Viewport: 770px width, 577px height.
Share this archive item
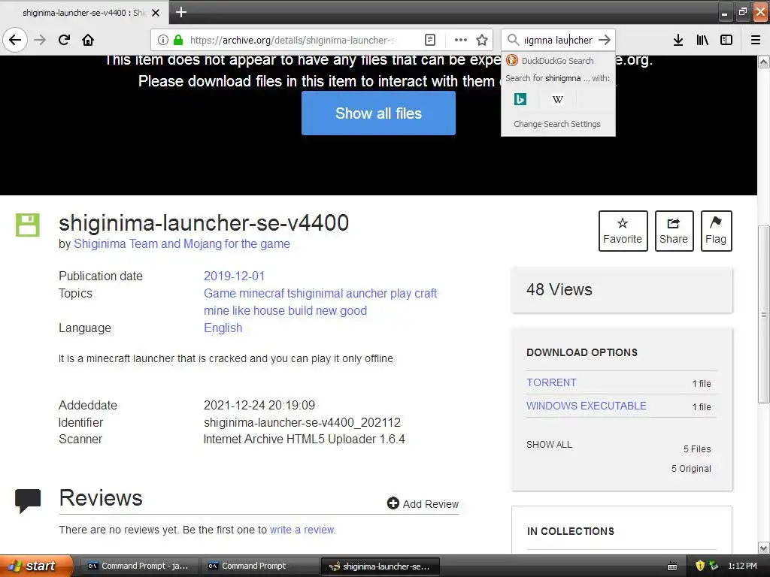point(674,231)
